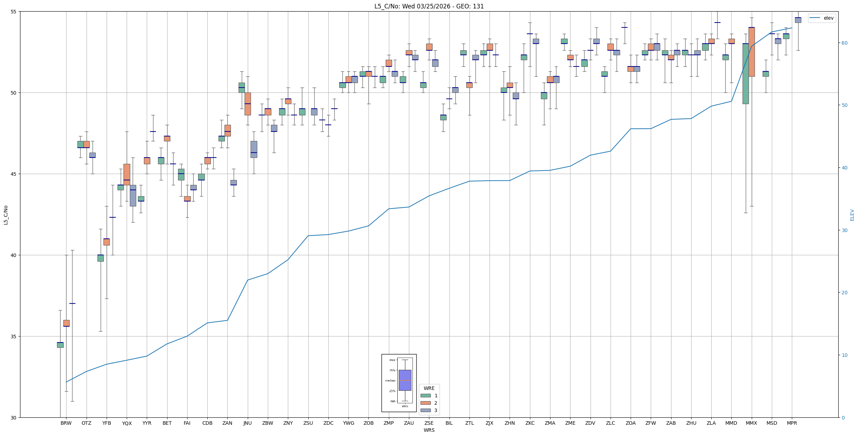Click the chart title text at top

(x=429, y=6)
